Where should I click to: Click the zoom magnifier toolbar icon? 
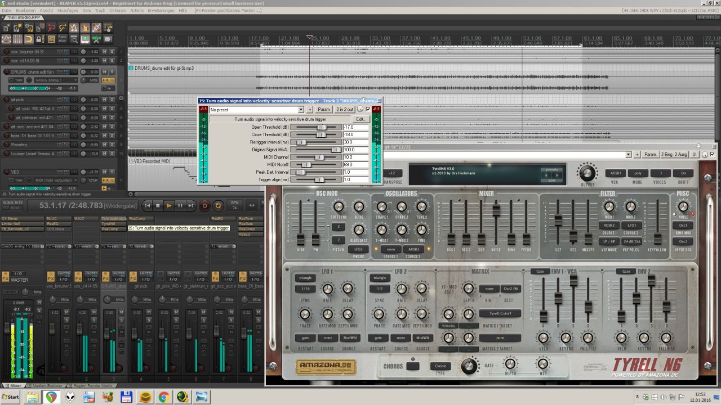[x=74, y=39]
